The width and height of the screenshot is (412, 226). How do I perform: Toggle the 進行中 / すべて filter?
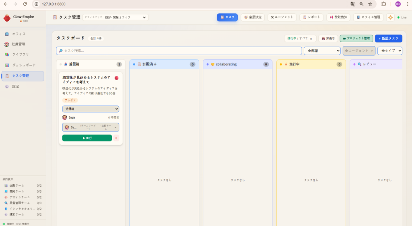pyautogui.click(x=300, y=39)
